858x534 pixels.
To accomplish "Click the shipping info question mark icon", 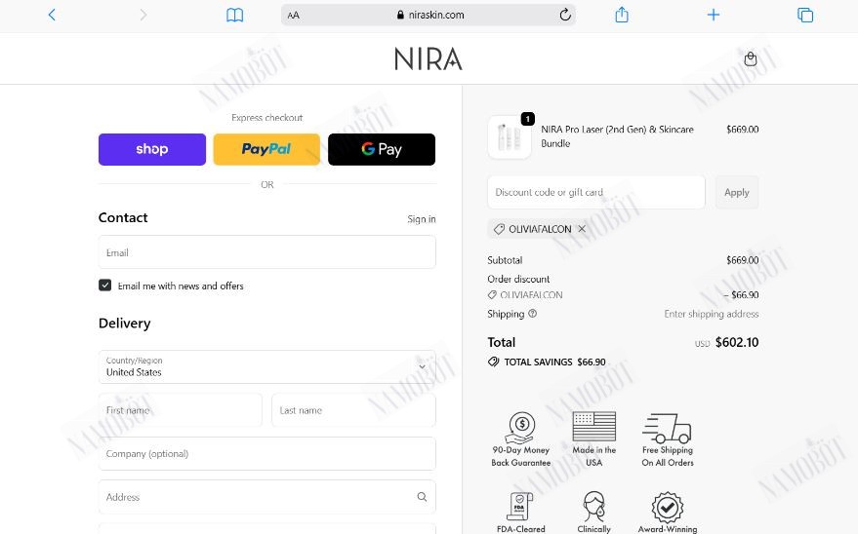I will [x=532, y=314].
